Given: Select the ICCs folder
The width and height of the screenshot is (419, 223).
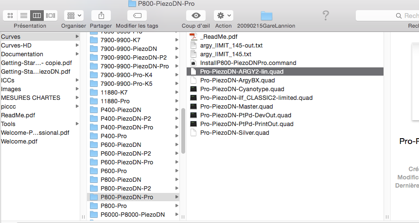Looking at the screenshot, I should point(8,80).
